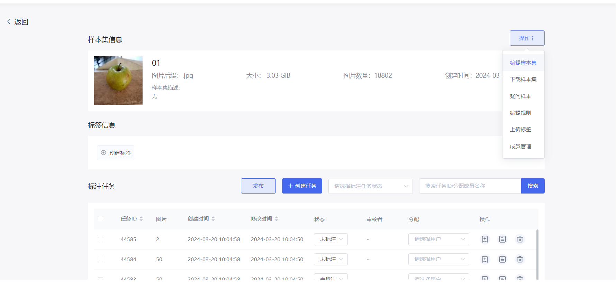Toggle the select-all checkbox in table header
Image resolution: width=616 pixels, height=282 pixels.
tap(101, 219)
